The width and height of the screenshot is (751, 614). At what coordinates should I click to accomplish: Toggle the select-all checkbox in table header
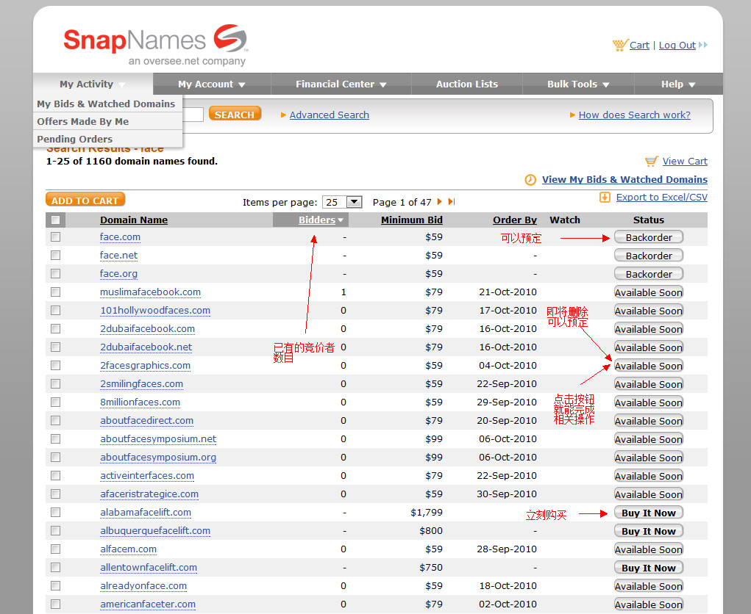coord(56,220)
